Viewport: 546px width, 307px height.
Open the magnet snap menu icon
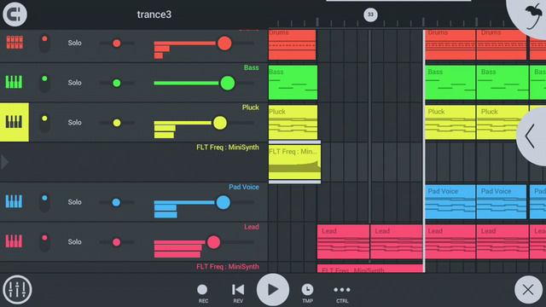click(x=15, y=14)
